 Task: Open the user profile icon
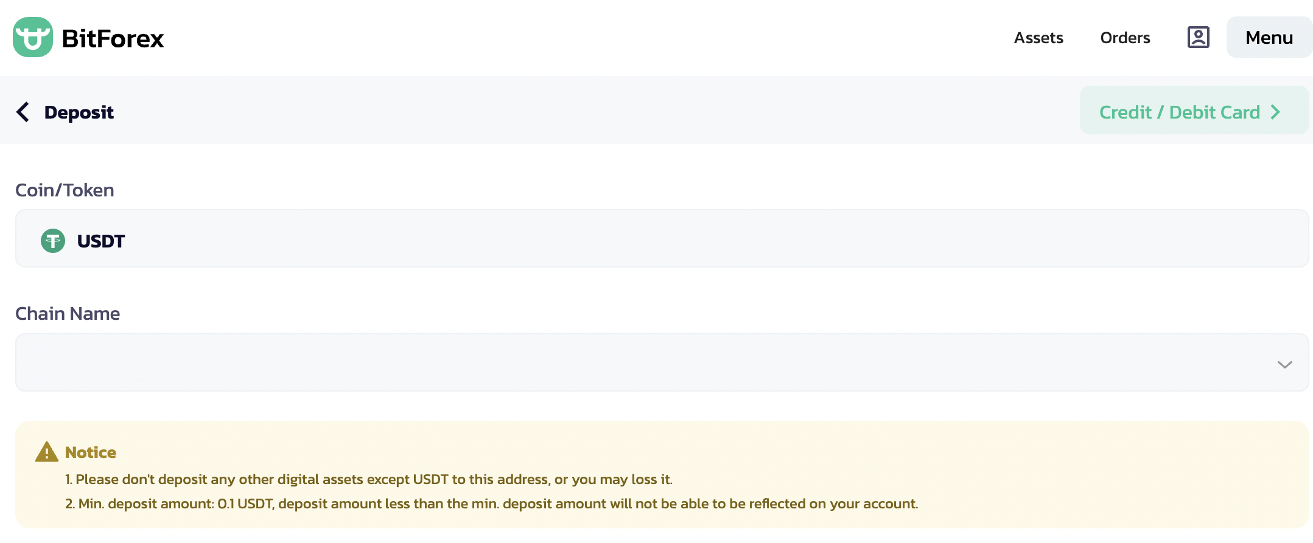1198,37
